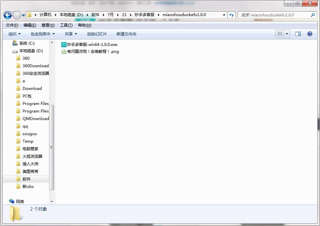Go back with the Back arrow button
The width and height of the screenshot is (320, 226).
tap(8, 15)
